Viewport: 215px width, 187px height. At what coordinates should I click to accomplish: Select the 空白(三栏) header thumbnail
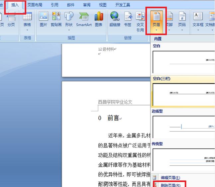click(x=184, y=95)
